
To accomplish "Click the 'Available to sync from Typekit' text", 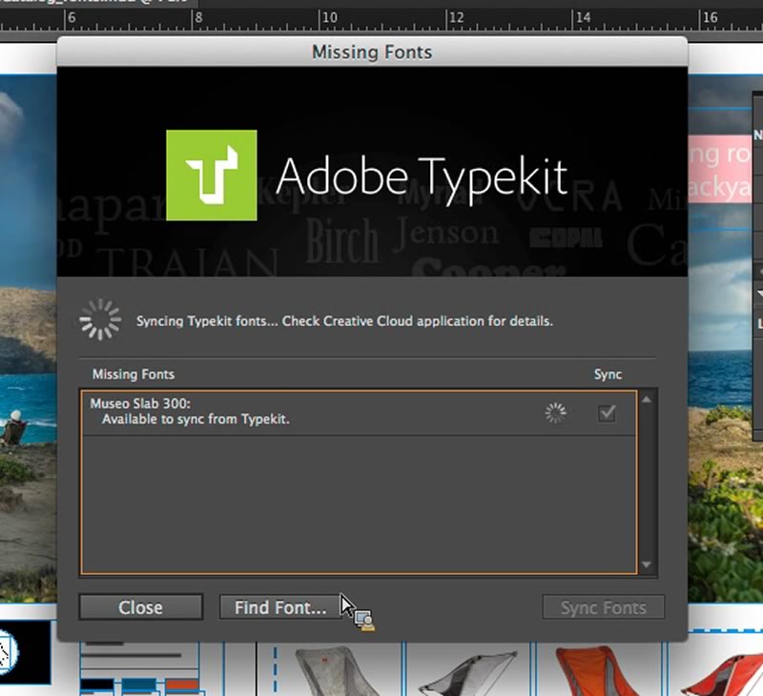I will (x=196, y=420).
